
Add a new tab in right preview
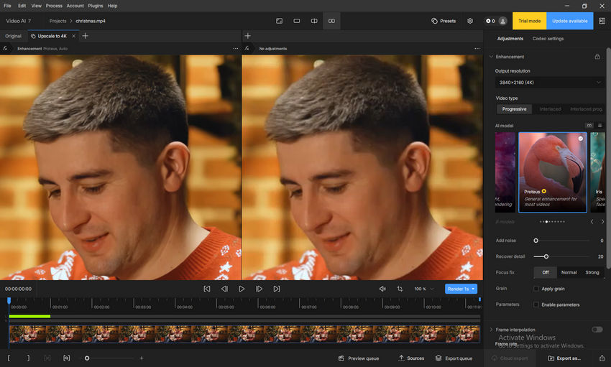tap(247, 36)
